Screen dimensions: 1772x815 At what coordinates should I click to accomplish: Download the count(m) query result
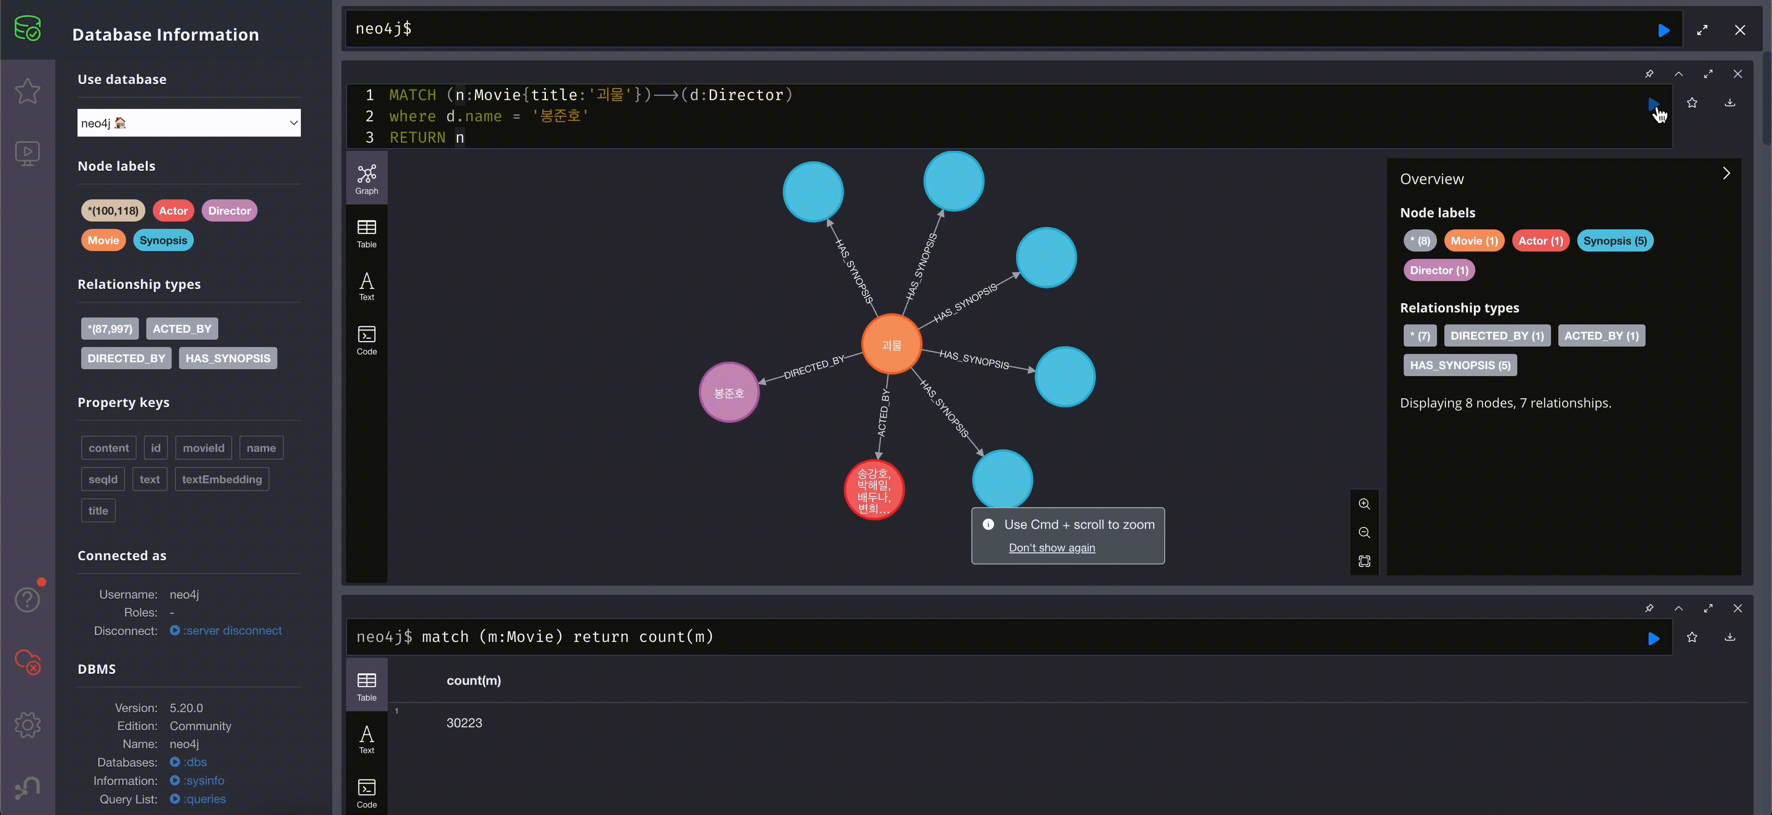point(1730,637)
